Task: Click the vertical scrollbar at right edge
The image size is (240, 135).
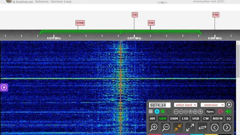Action: [x=238, y=61]
